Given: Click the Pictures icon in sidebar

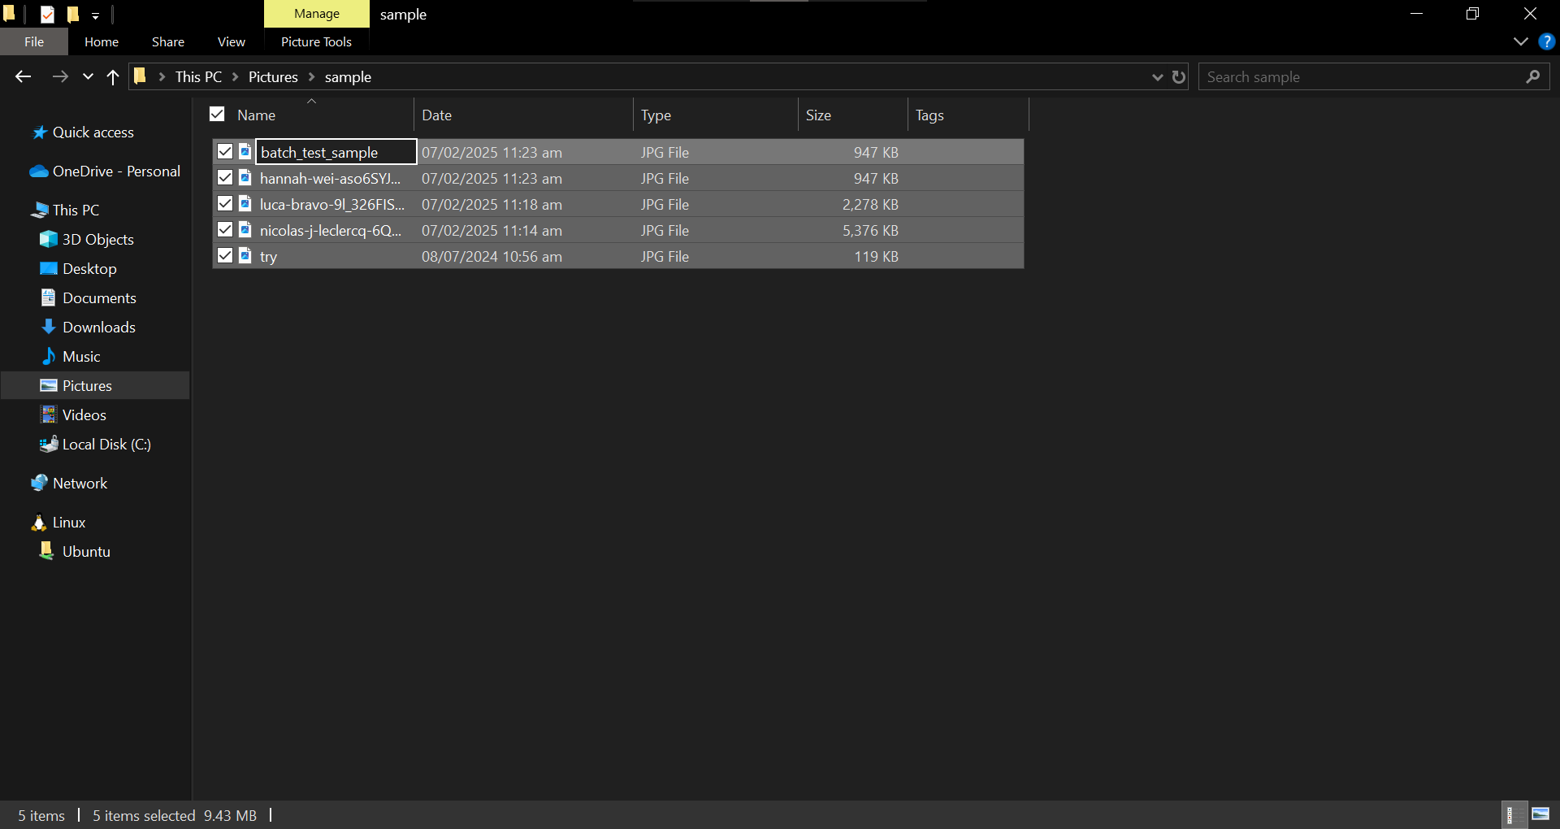Looking at the screenshot, I should (x=49, y=385).
